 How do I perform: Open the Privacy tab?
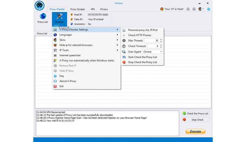click(104, 9)
